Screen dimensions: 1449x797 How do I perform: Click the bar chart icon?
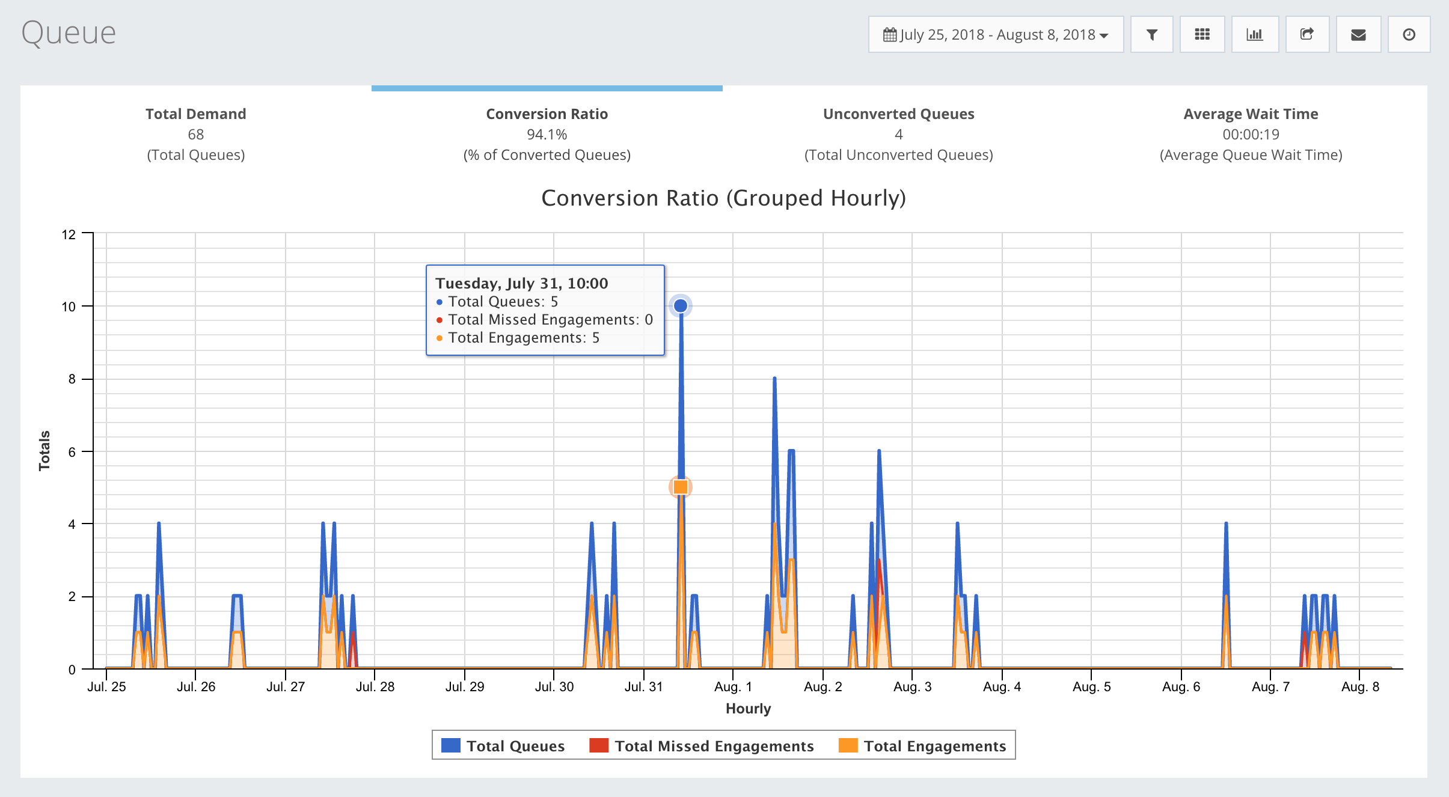(x=1255, y=35)
